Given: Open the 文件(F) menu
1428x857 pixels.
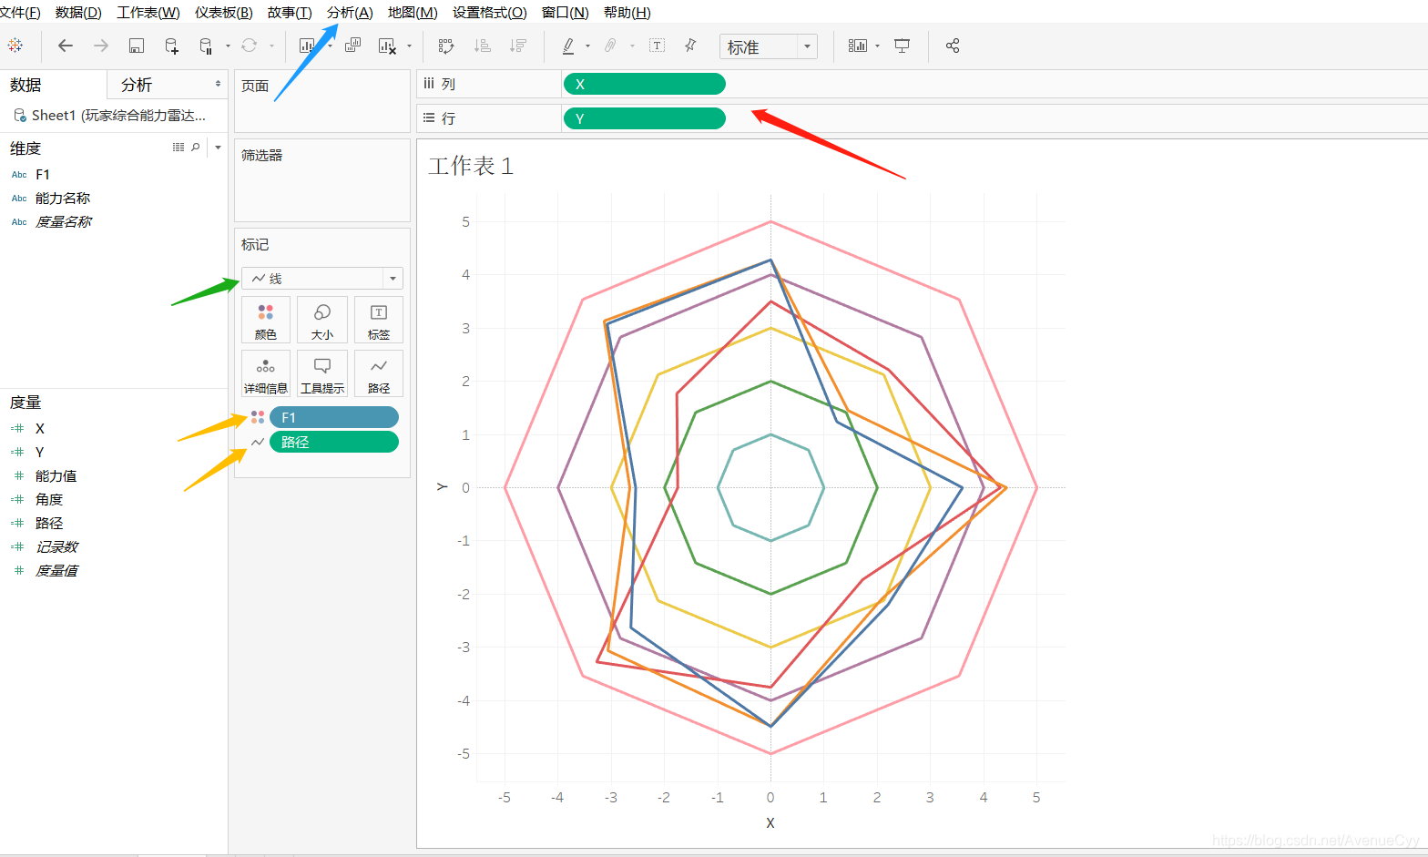Looking at the screenshot, I should tap(20, 13).
